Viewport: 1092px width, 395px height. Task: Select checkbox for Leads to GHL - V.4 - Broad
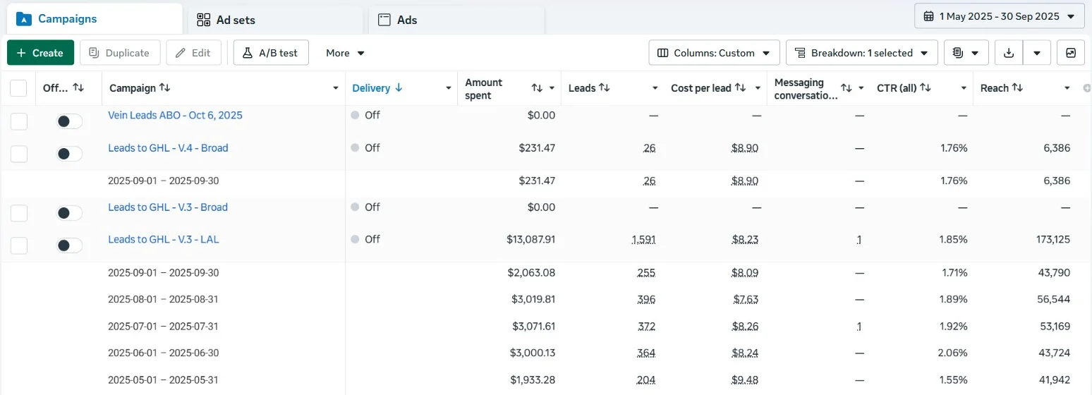(18, 154)
